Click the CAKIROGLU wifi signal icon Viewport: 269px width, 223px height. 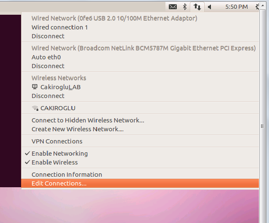(35, 108)
